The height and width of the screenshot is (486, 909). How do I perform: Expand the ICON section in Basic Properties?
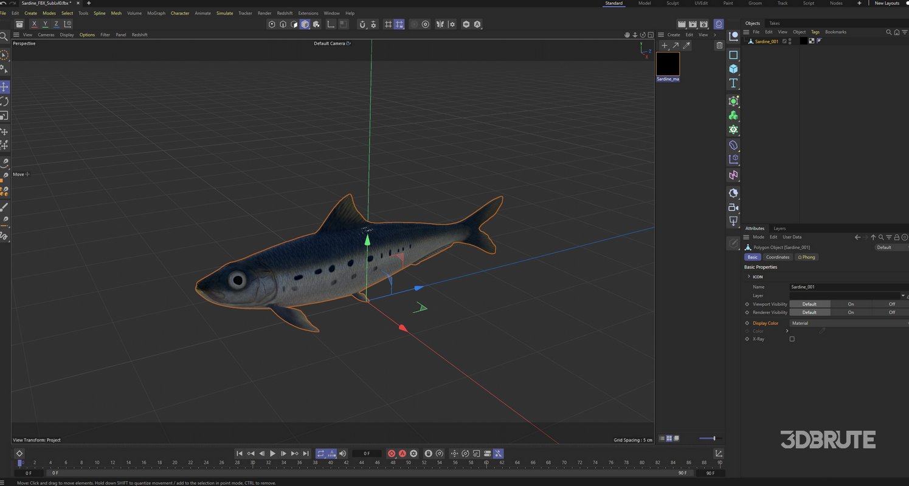[x=749, y=276]
